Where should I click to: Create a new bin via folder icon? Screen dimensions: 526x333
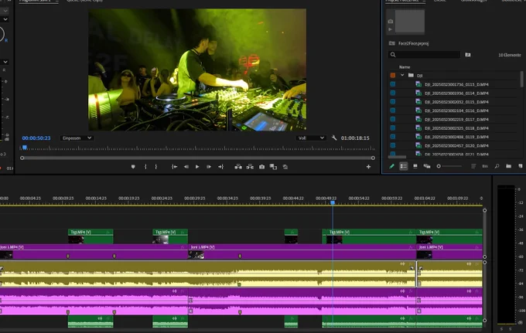(x=508, y=166)
